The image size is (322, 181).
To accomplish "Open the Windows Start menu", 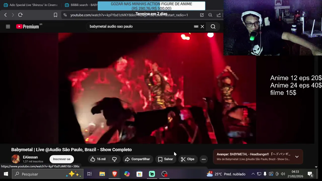I will pos(6,174).
